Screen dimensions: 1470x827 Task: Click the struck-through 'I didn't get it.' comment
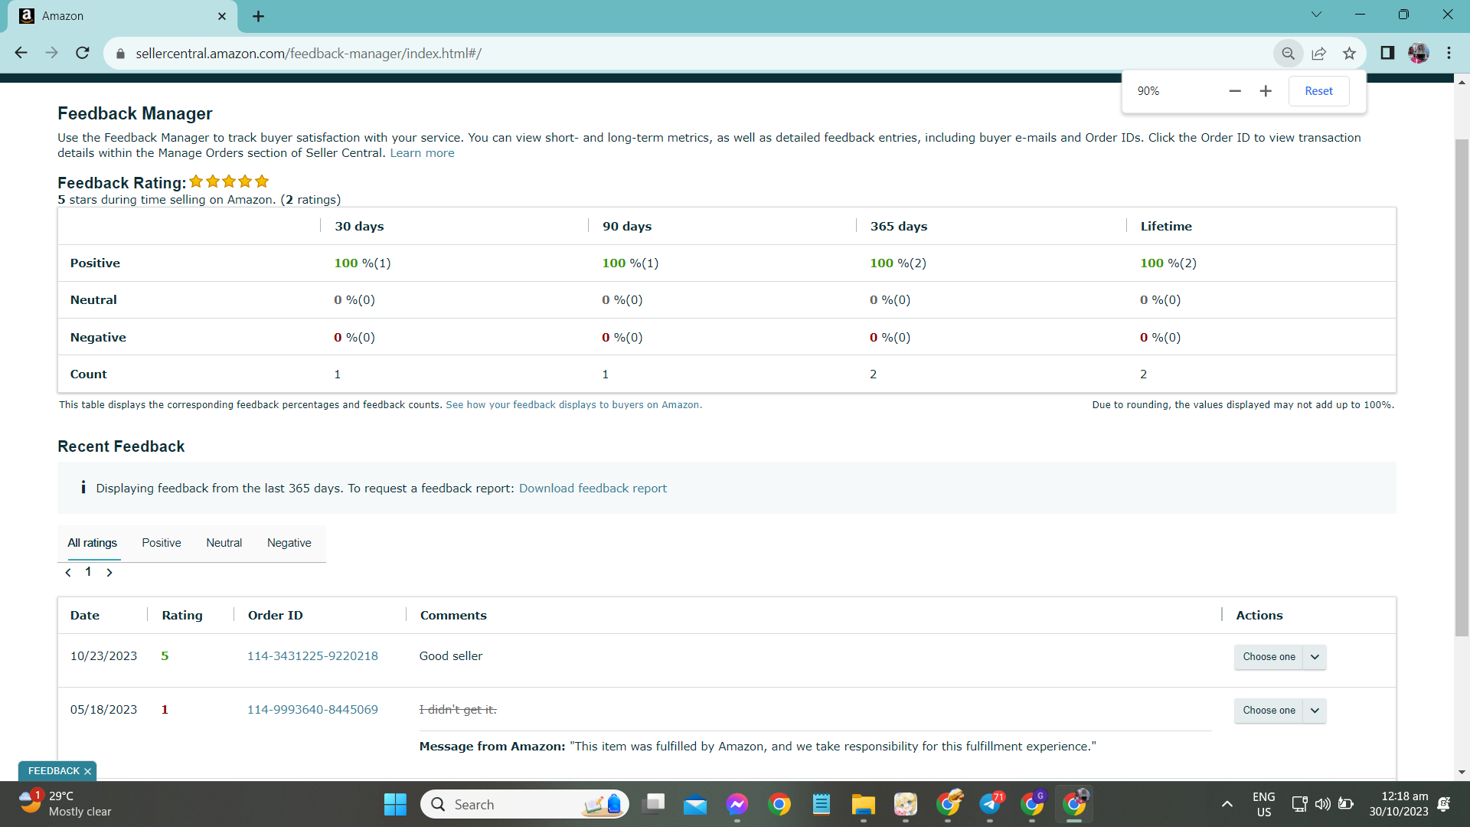pos(458,710)
